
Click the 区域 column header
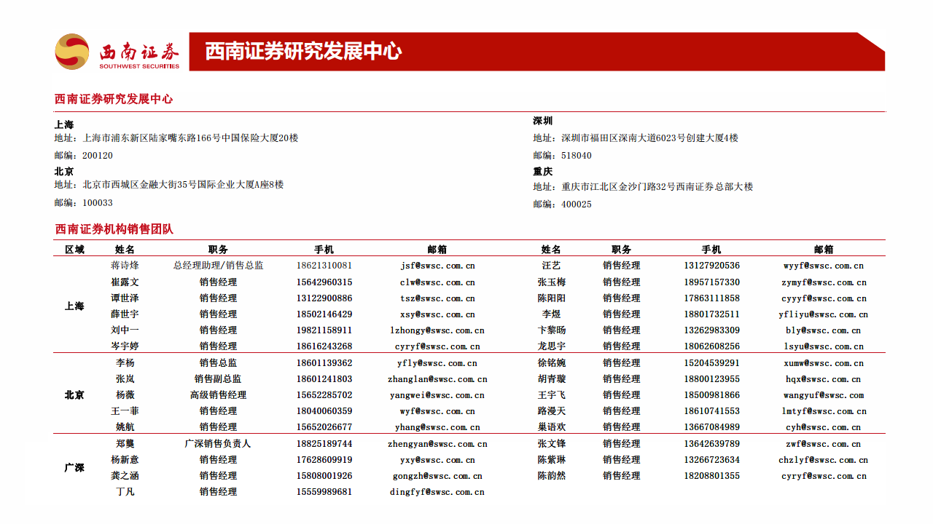coord(77,248)
